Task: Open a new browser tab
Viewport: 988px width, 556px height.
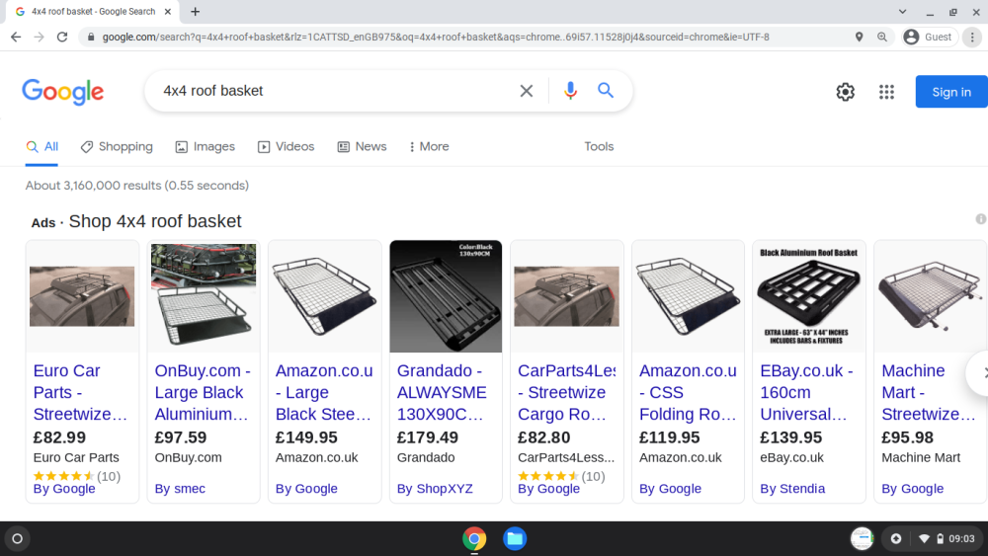Action: click(196, 11)
